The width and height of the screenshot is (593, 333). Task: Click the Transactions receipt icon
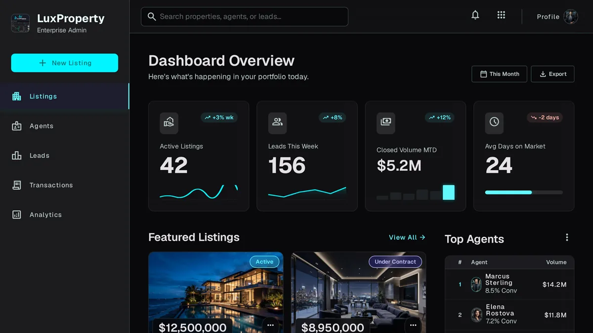[17, 185]
